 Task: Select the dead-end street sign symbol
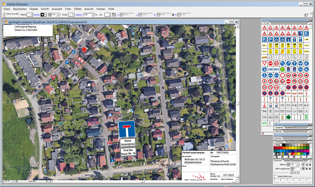coord(288,39)
